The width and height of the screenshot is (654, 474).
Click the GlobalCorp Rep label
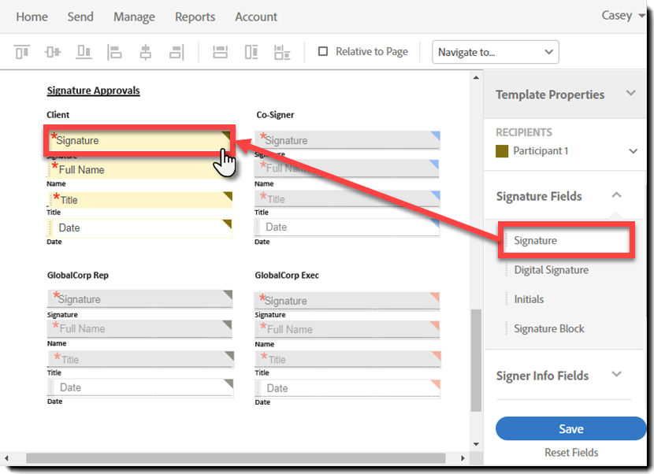(x=77, y=275)
